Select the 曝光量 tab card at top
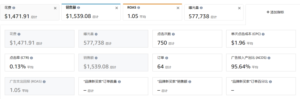This screenshot has width=300, height=99. click(x=214, y=12)
